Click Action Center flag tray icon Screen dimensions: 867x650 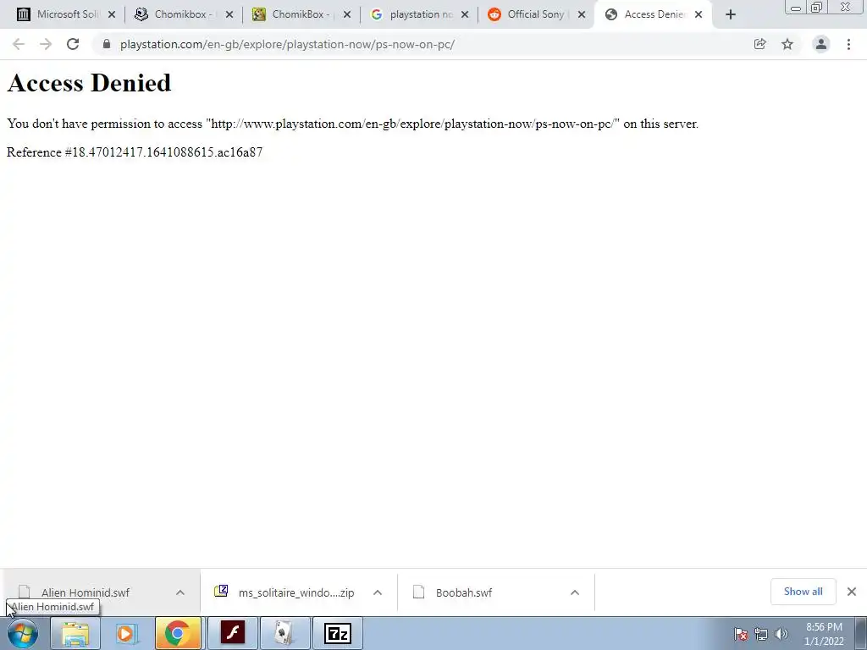741,635
